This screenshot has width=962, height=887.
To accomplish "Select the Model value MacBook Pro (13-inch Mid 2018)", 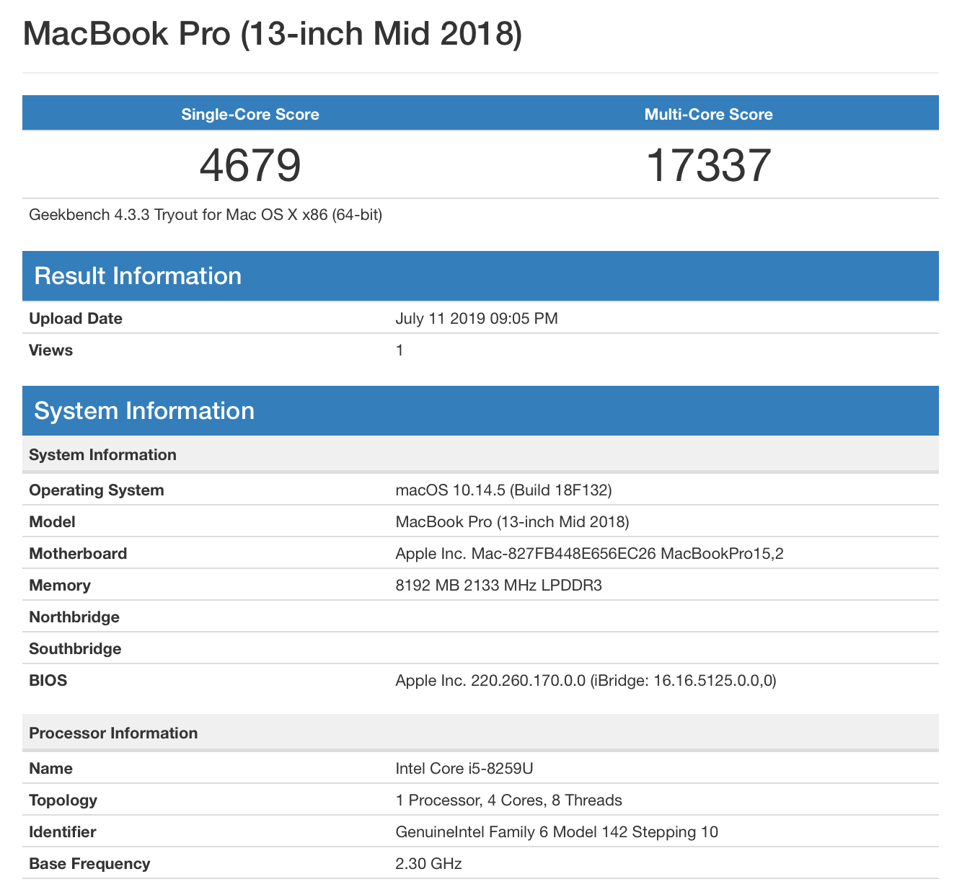I will point(512,522).
